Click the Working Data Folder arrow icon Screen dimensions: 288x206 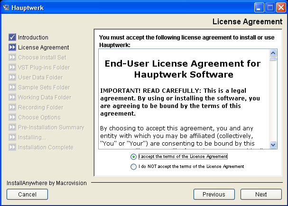pos(12,97)
